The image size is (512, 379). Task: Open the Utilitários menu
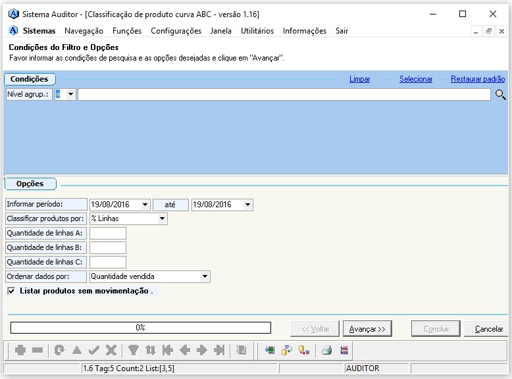click(257, 31)
